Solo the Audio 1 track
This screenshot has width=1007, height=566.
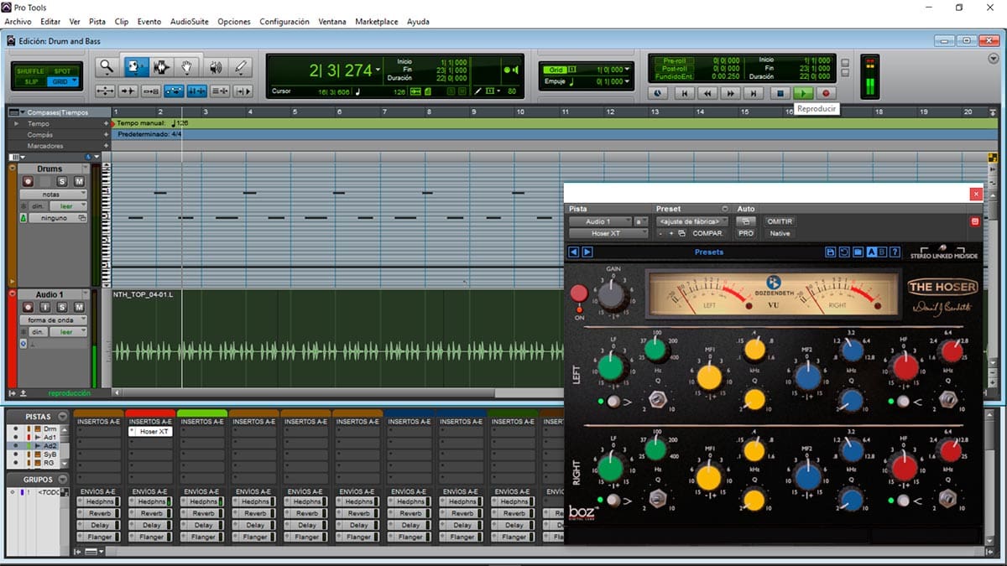click(61, 307)
